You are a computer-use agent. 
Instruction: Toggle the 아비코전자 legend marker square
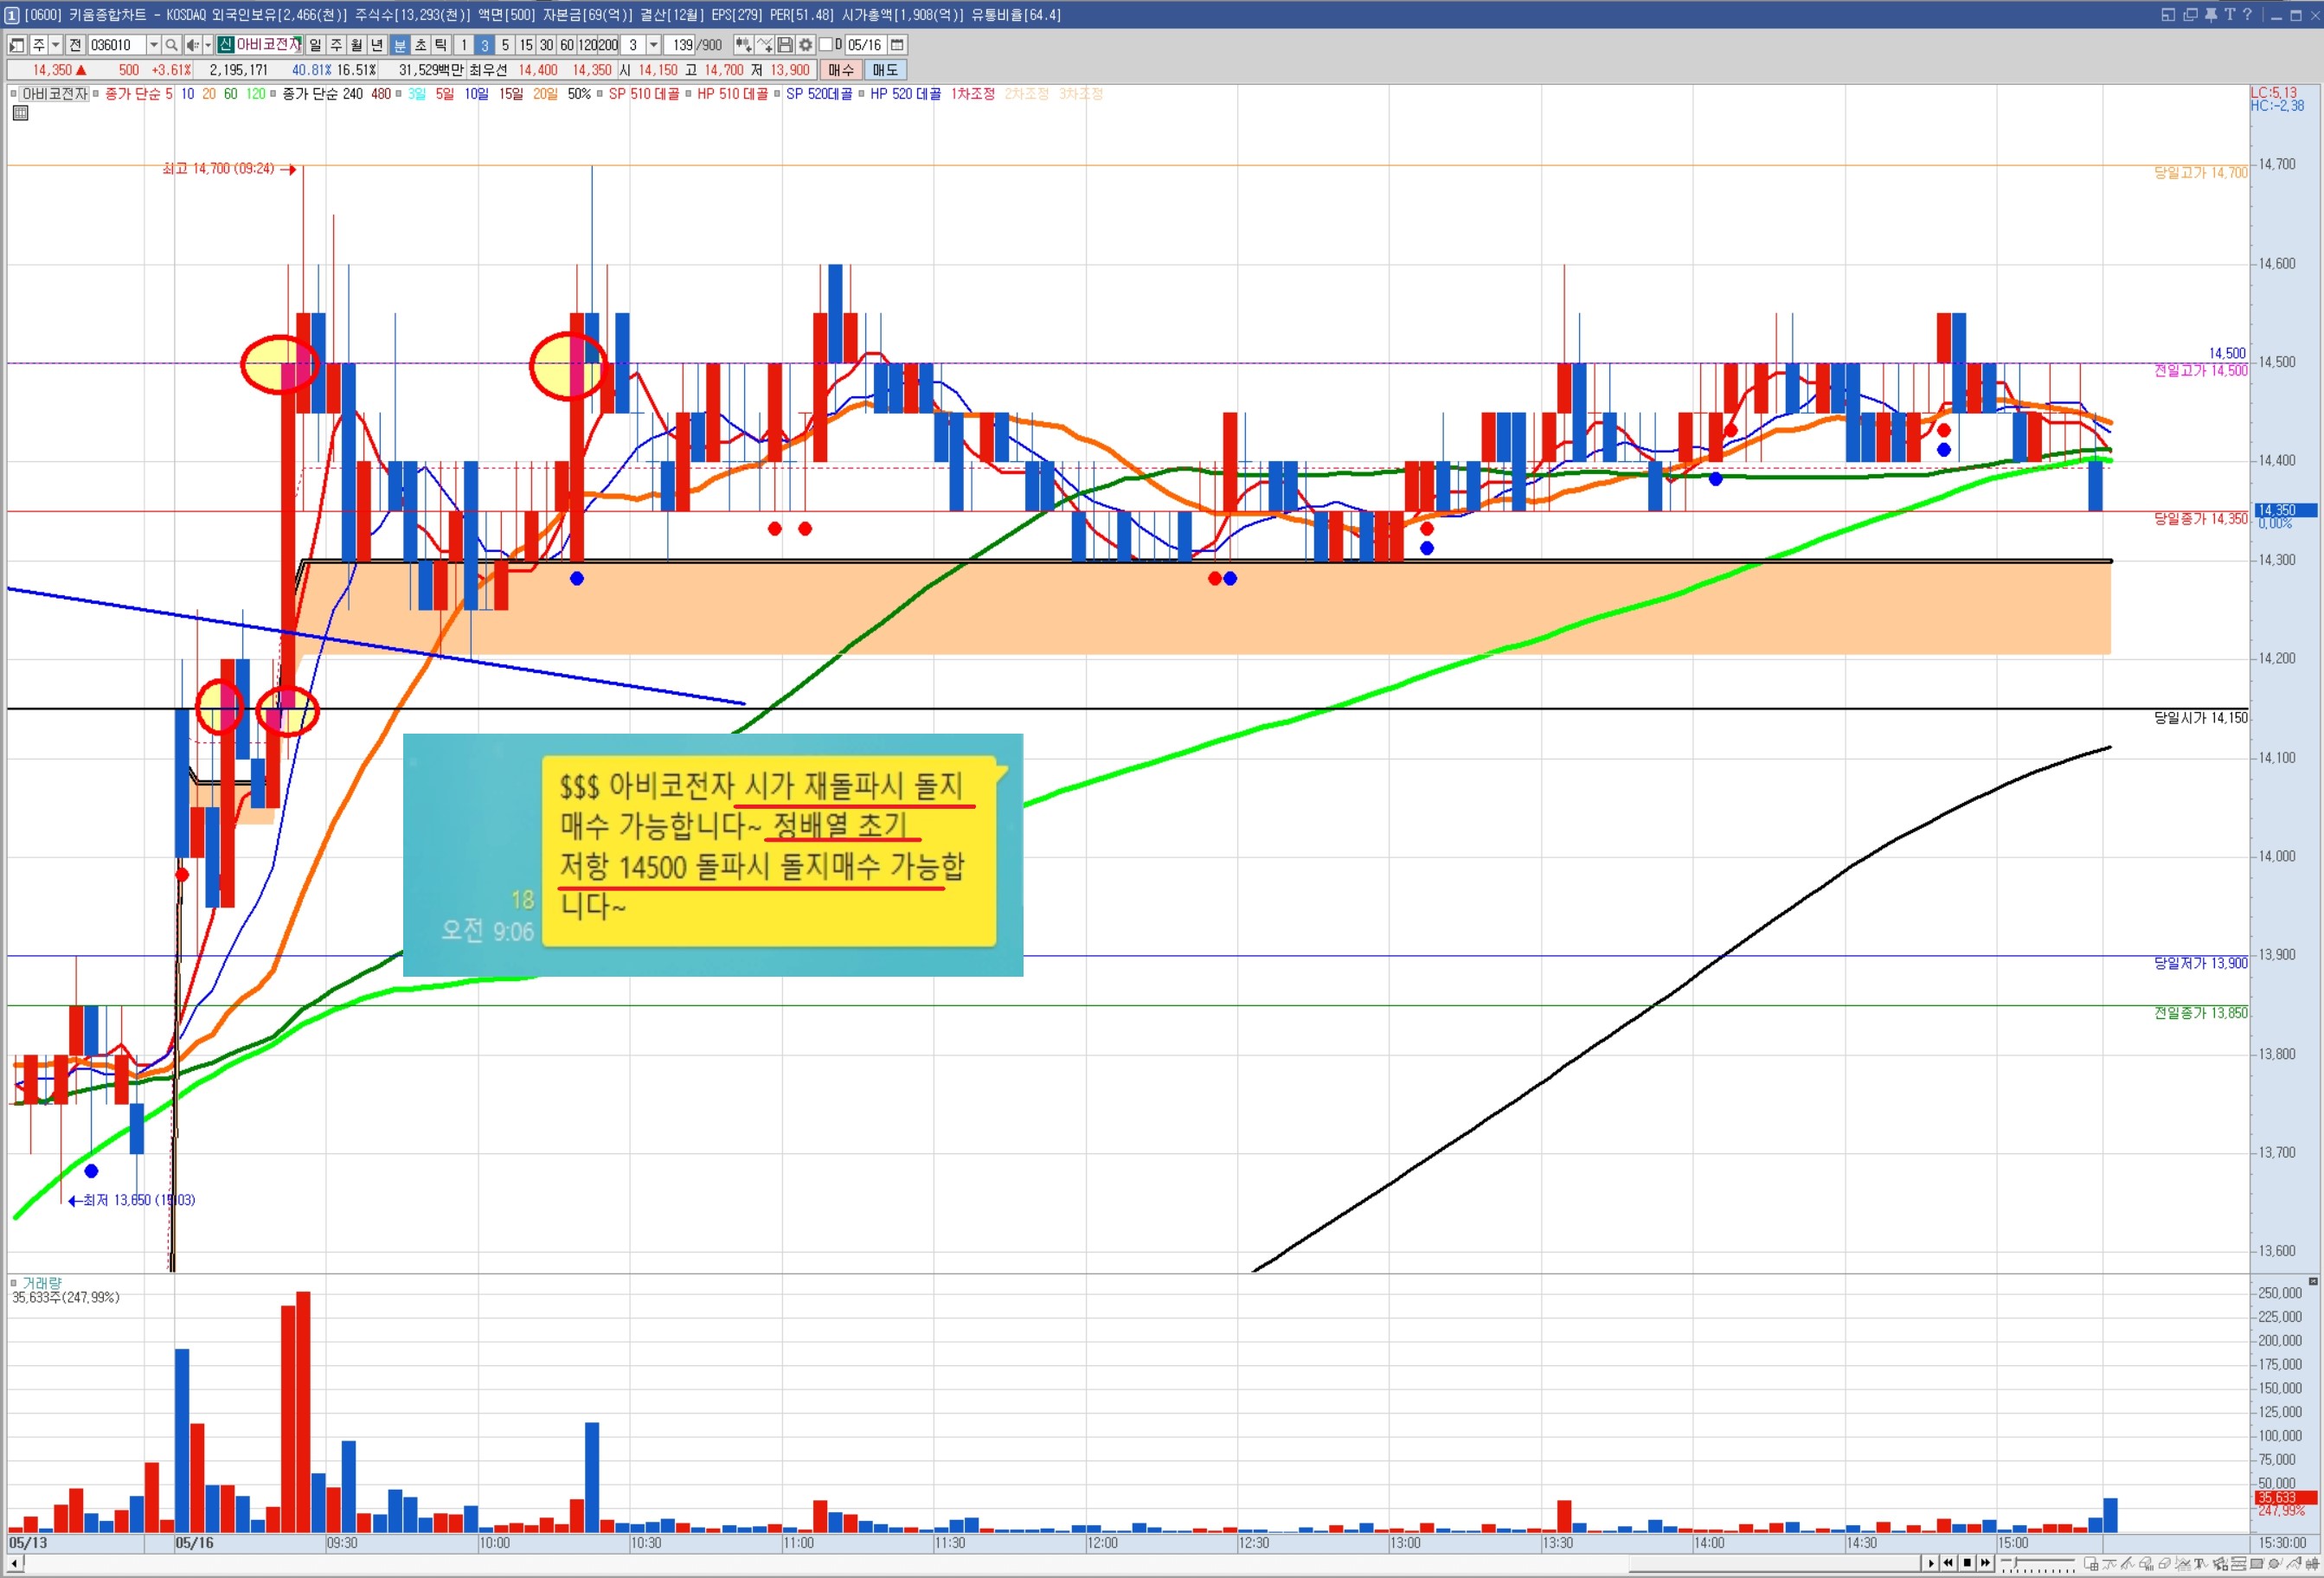point(13,94)
